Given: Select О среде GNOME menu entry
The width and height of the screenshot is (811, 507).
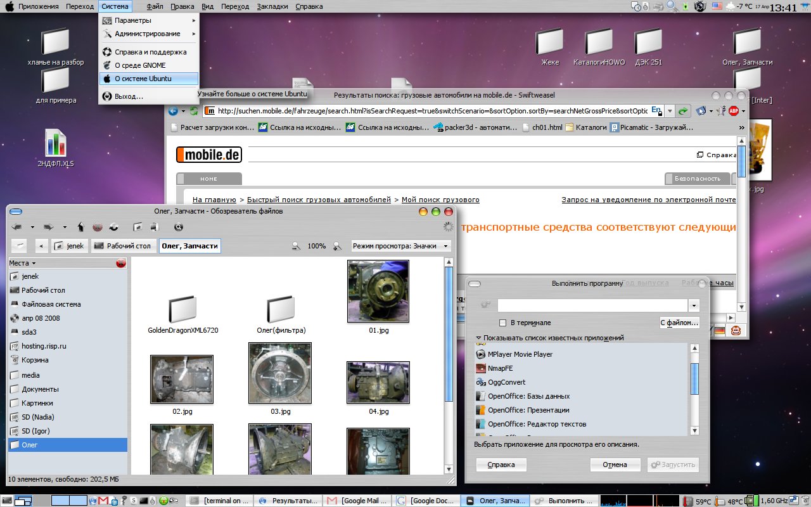Looking at the screenshot, I should [149, 65].
